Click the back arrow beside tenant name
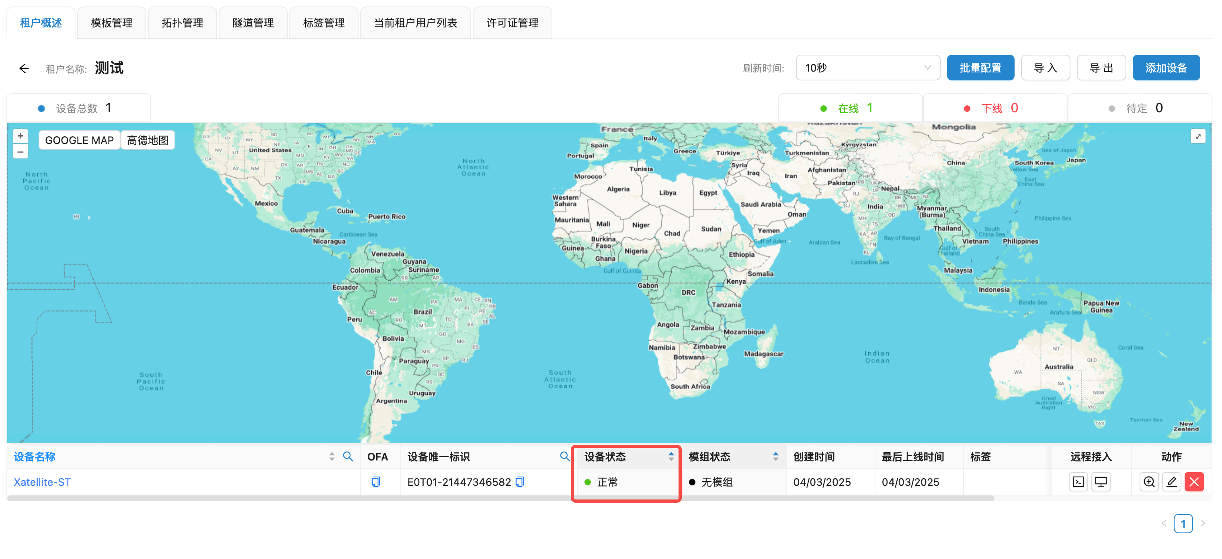This screenshot has width=1222, height=559. click(x=24, y=68)
